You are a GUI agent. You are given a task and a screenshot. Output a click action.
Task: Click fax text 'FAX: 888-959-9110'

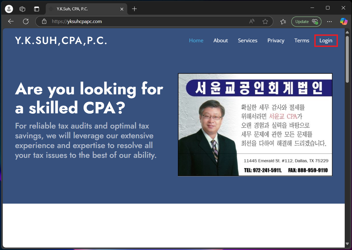click(x=308, y=170)
